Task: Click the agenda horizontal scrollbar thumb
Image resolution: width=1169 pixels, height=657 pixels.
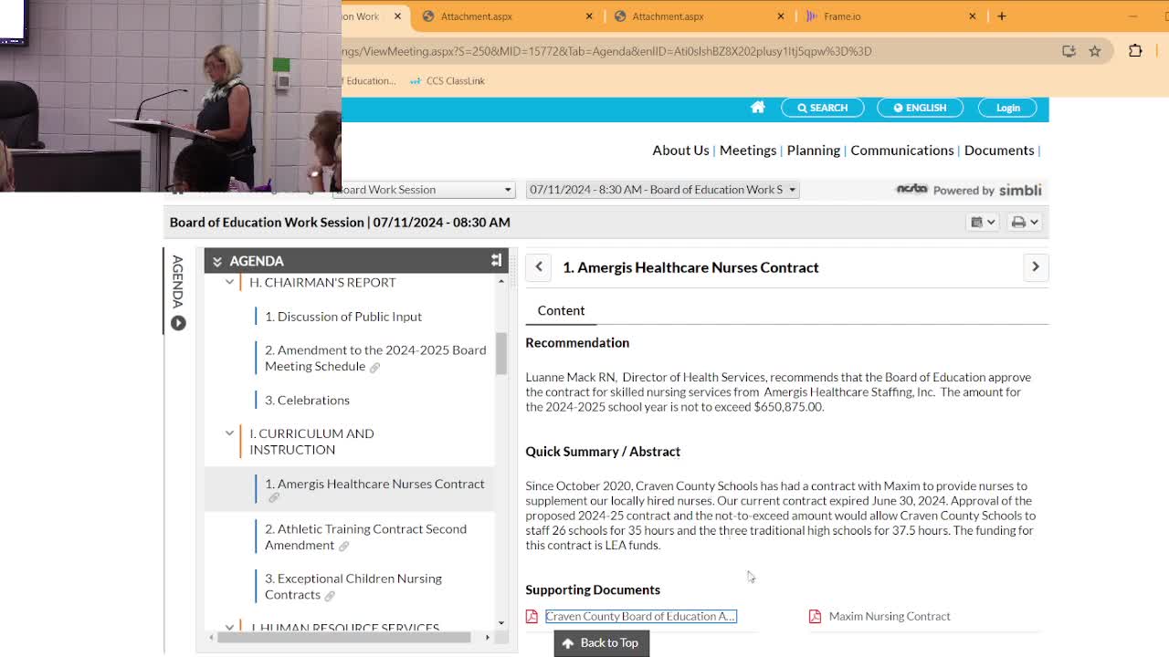Action: pos(343,637)
